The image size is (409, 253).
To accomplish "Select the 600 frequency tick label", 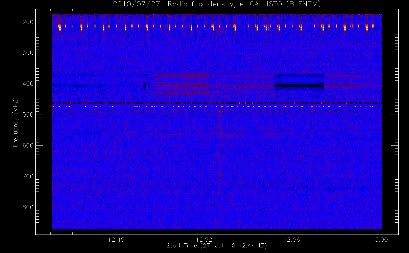I will point(28,145).
